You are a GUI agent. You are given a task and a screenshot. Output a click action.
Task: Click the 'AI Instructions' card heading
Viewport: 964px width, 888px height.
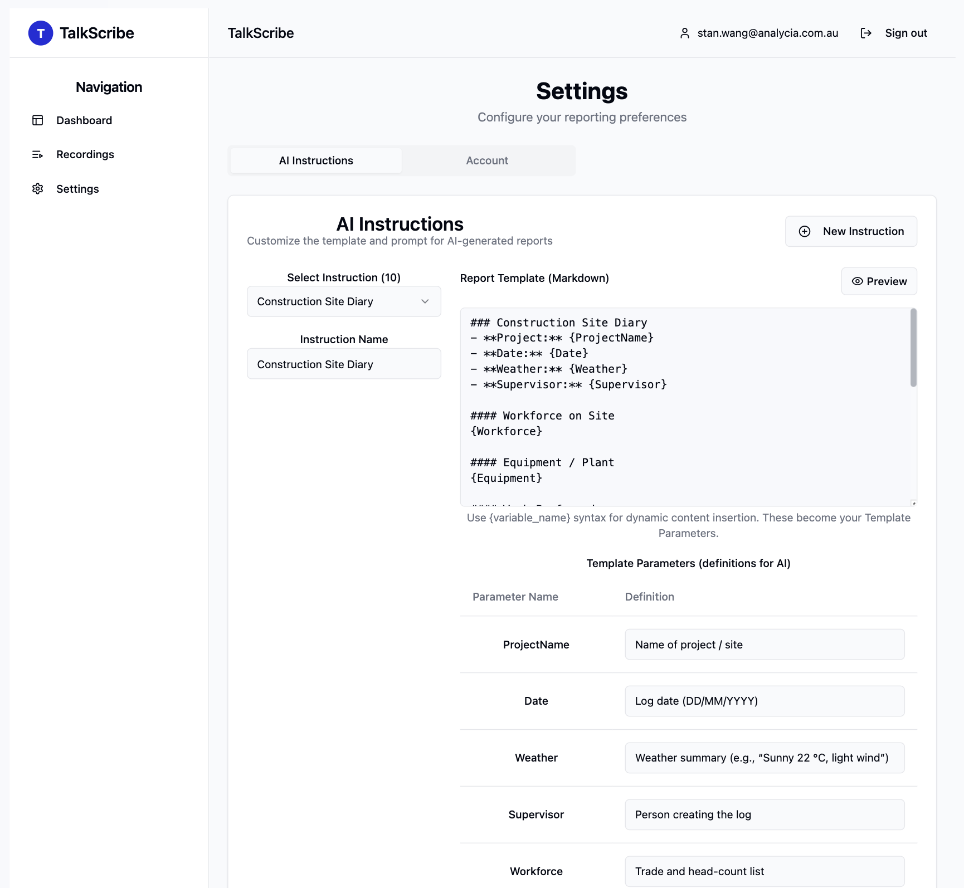pyautogui.click(x=400, y=224)
